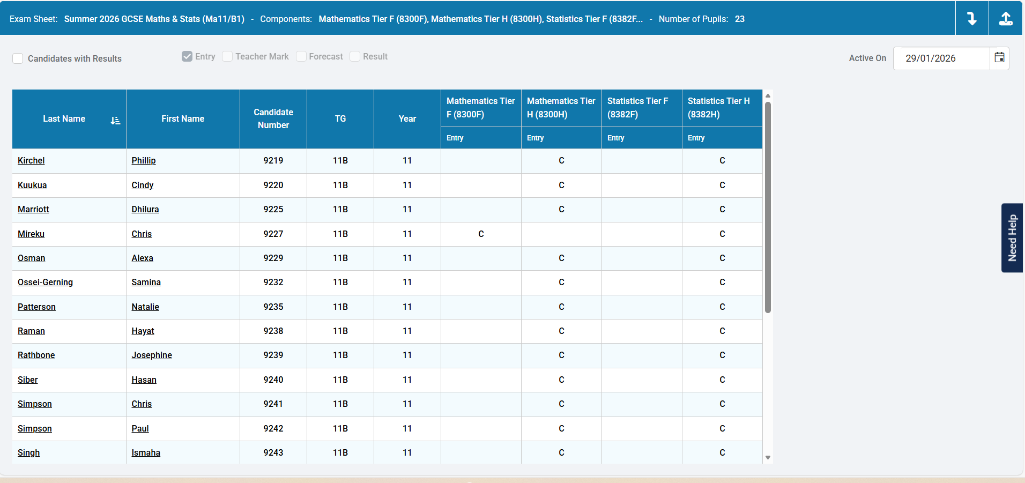The image size is (1025, 483).
Task: Enable the Forecast checkbox
Action: (301, 56)
